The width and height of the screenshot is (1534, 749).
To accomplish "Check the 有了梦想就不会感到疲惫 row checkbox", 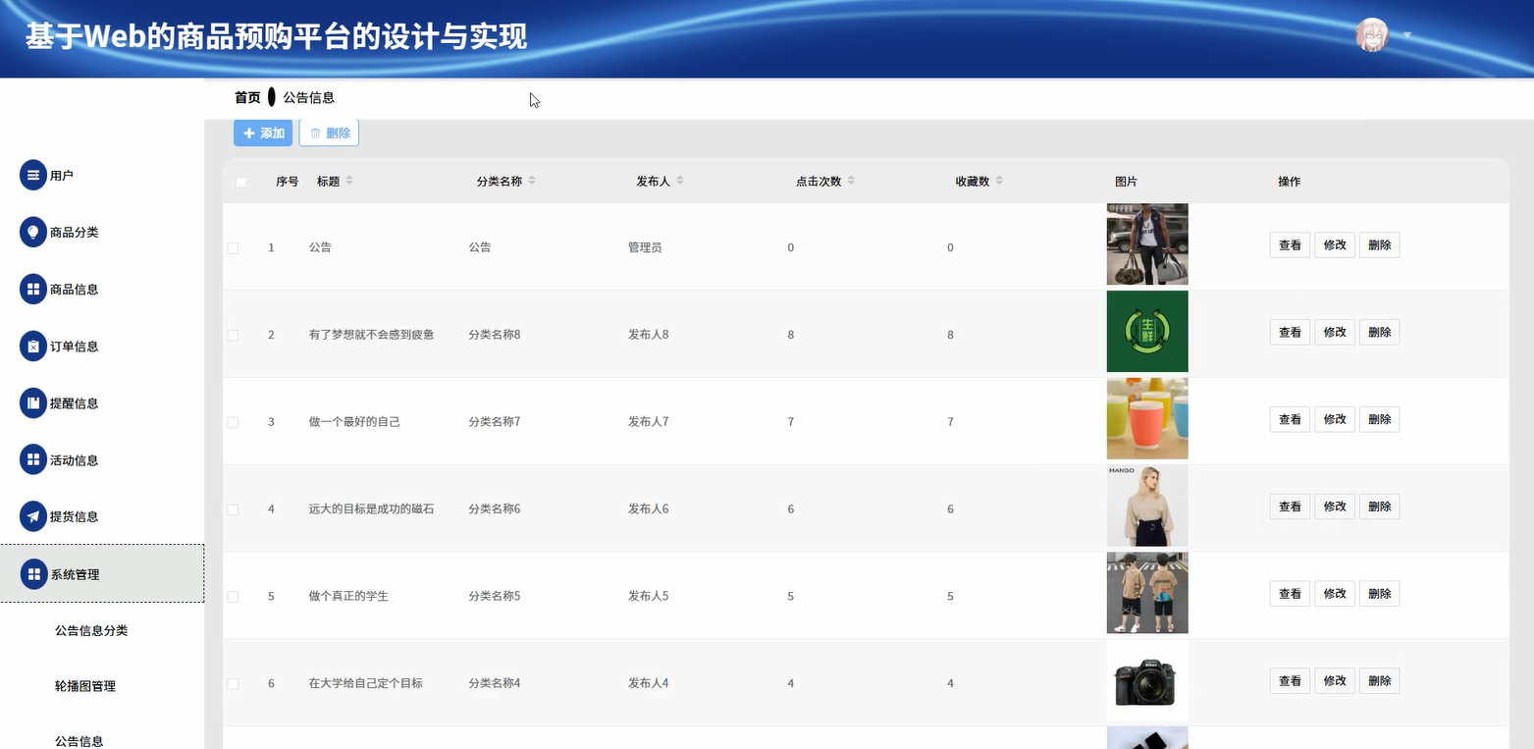I will pos(233,336).
